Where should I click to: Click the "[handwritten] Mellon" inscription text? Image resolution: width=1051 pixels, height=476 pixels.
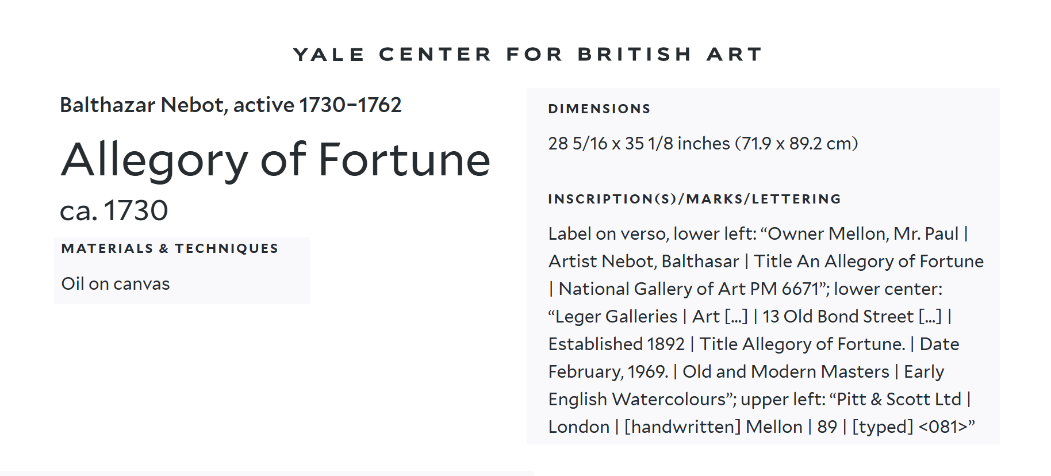point(713,427)
